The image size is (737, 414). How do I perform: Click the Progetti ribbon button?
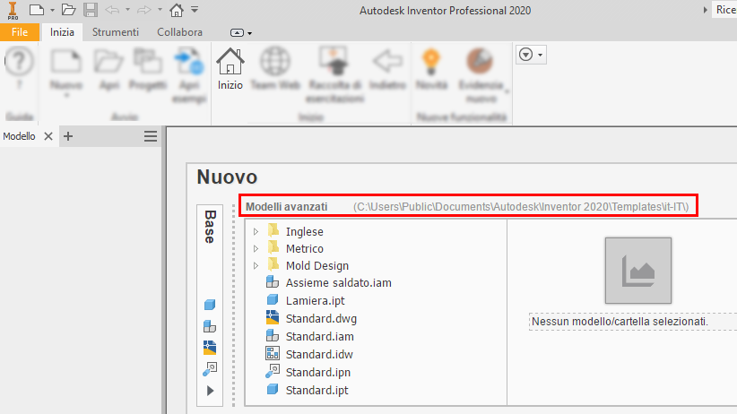pos(148,70)
